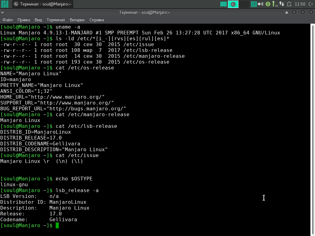The height and width of the screenshot is (236, 315).
Task: Click the 'Codename: Gellivara' line
Action: [x=38, y=219]
